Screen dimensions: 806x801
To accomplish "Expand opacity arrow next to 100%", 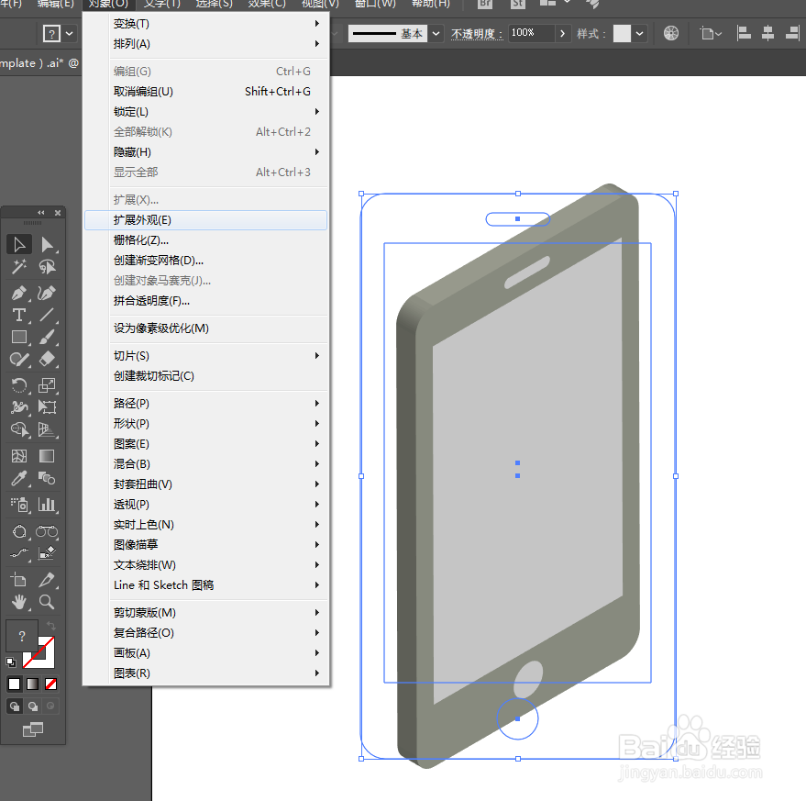I will (562, 34).
